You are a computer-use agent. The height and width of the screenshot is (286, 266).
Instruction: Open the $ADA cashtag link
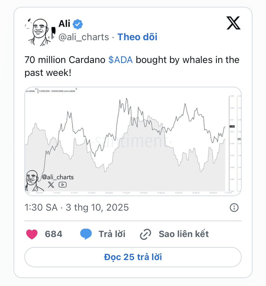tap(120, 60)
